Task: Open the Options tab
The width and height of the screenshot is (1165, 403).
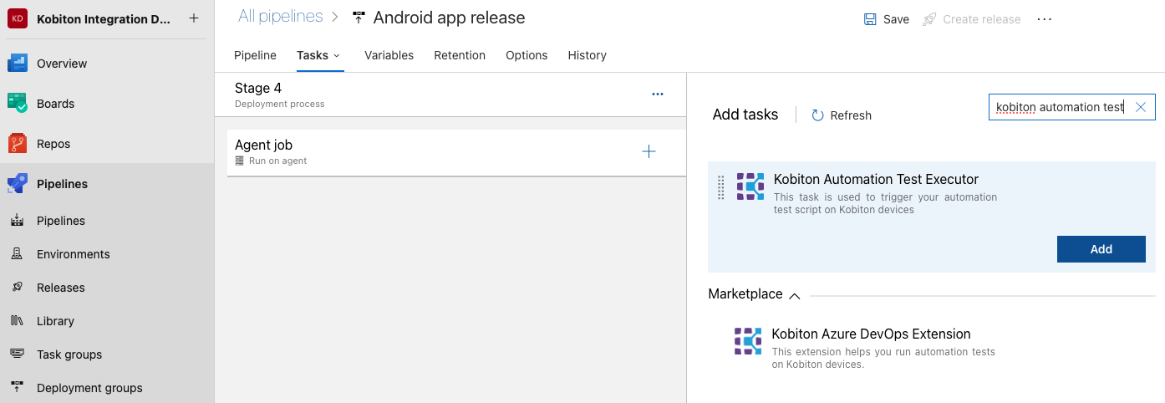Action: [x=527, y=55]
